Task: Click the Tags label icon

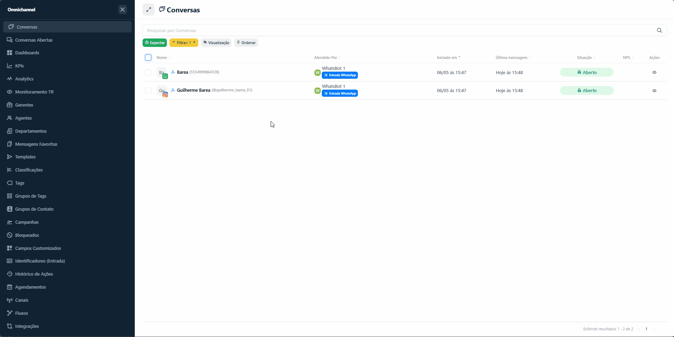Action: tap(10, 183)
